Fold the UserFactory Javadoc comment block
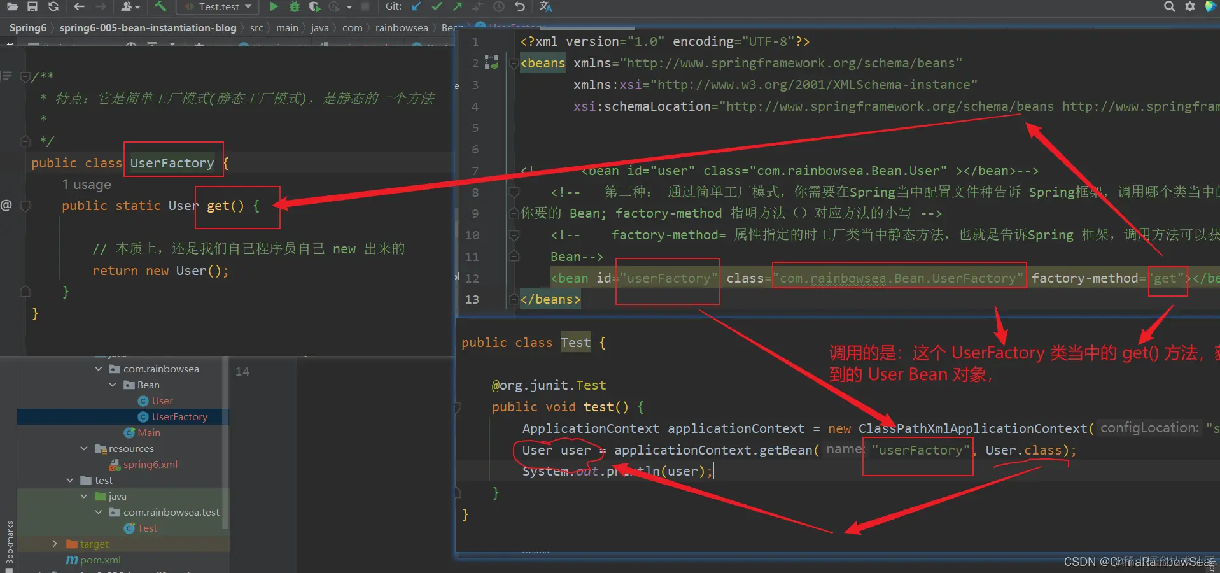 click(25, 76)
